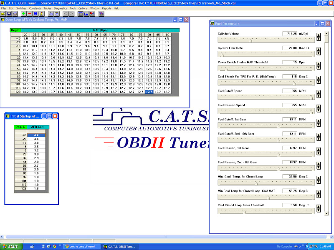Select the highlighted 12.7 cell in AFR table
Screen dimensions: 334x250
(x=149, y=92)
